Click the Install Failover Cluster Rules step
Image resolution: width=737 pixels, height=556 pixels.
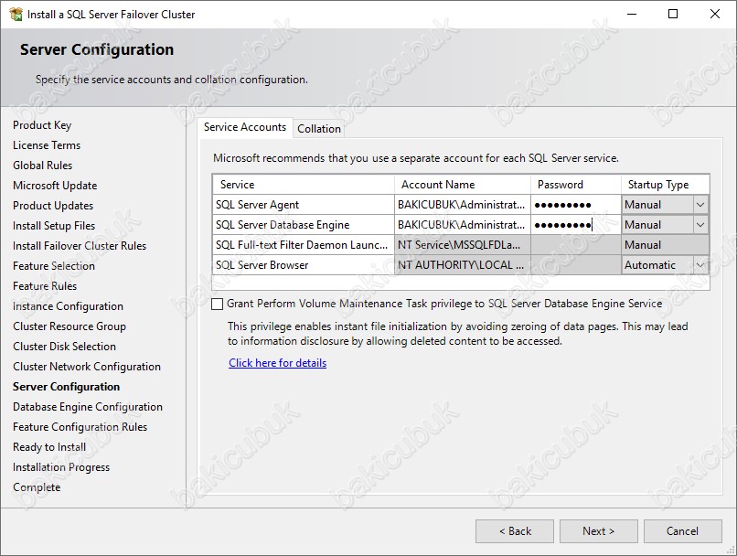pyautogui.click(x=80, y=246)
